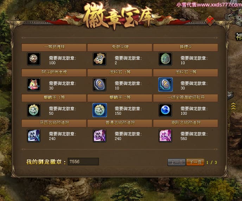Screen dimensions: 242x201
Task: Choose the blue orb 一级坐骑潜能经验丹 icon
Action: [165, 110]
